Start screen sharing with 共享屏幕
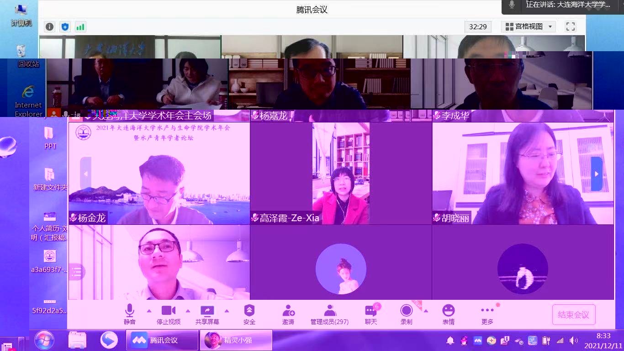The image size is (624, 351). 207,314
